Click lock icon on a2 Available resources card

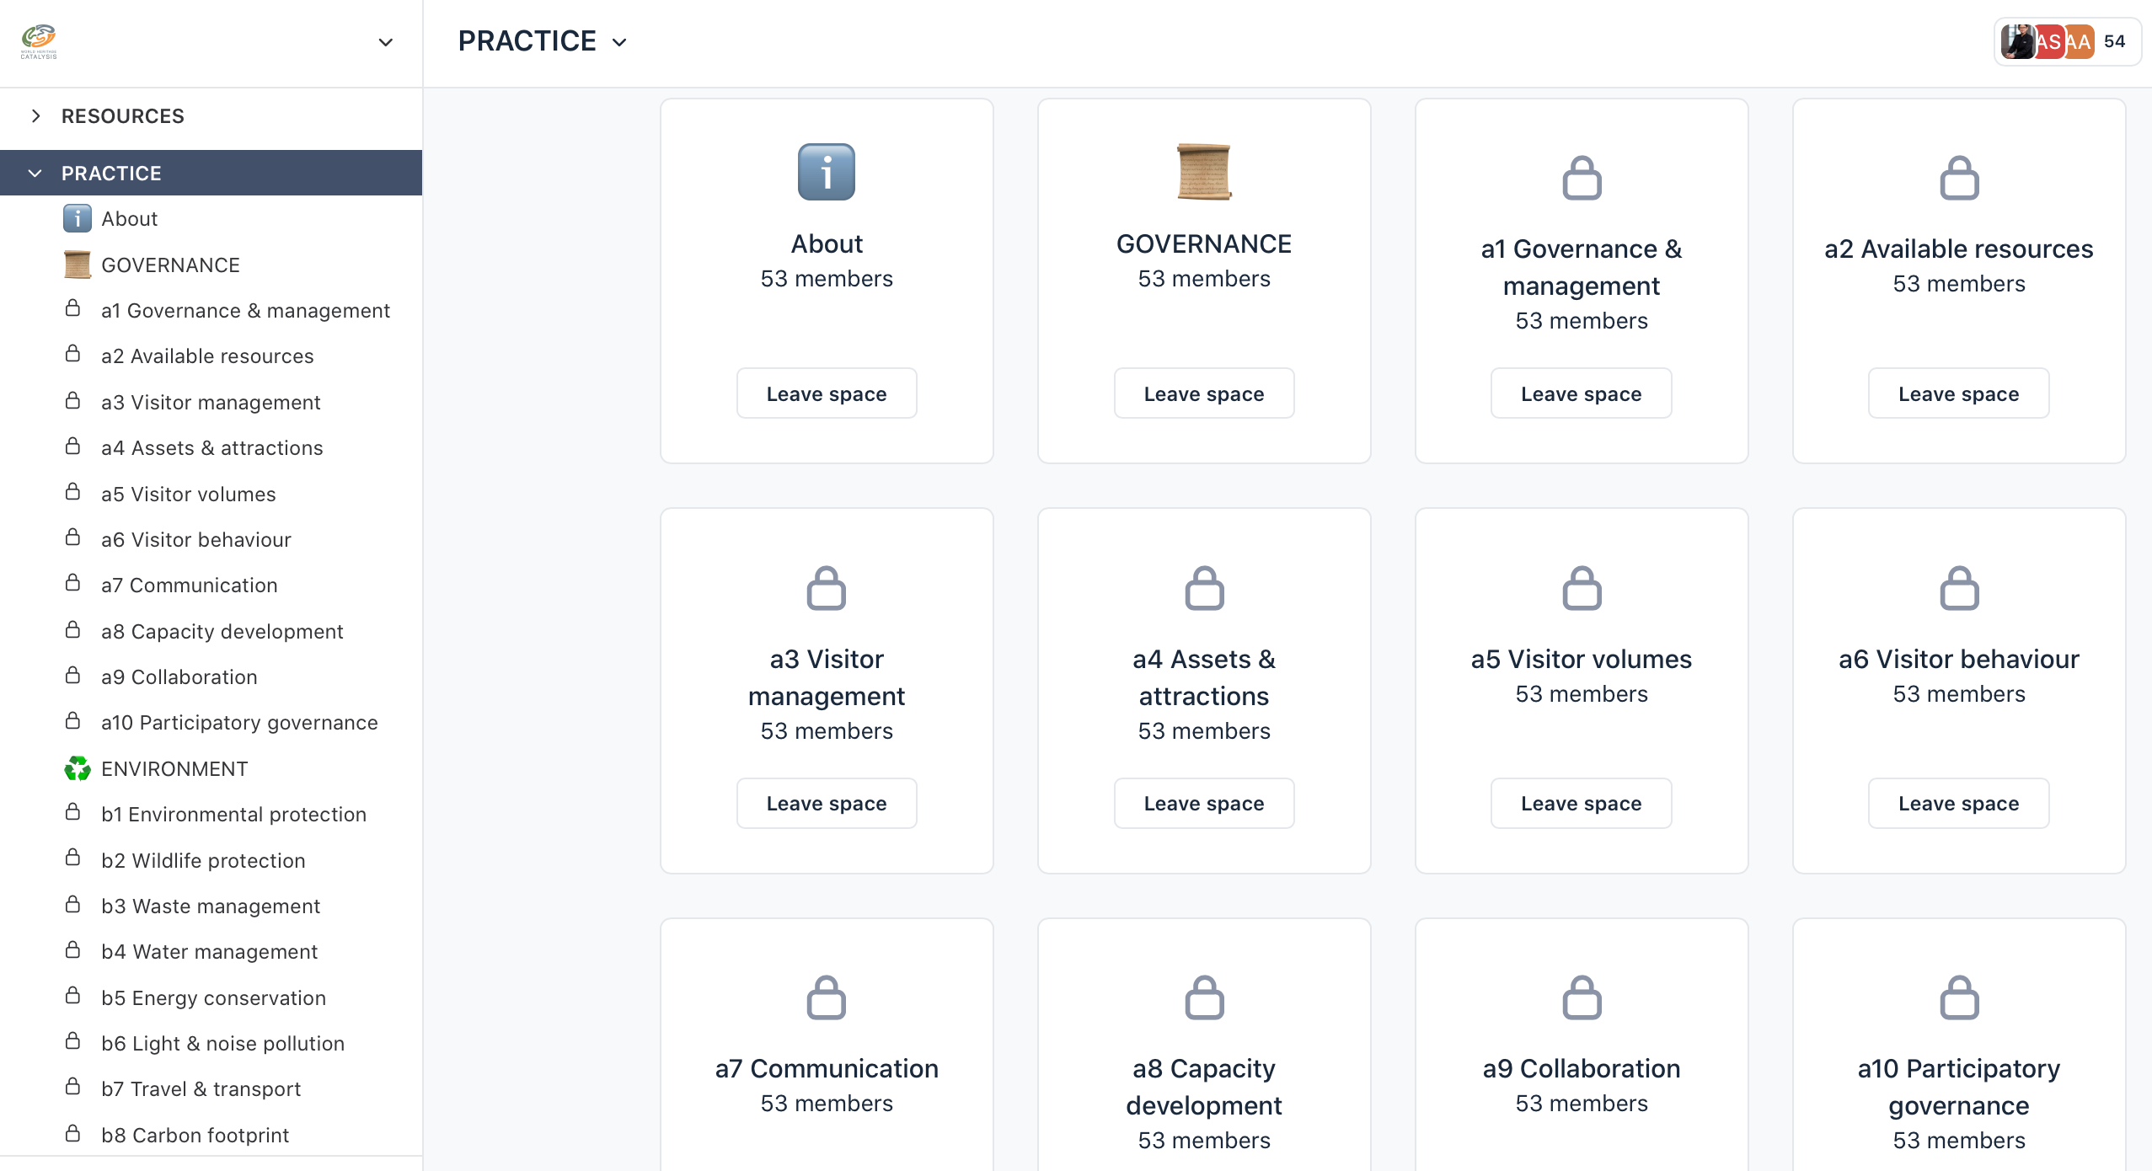pos(1958,178)
